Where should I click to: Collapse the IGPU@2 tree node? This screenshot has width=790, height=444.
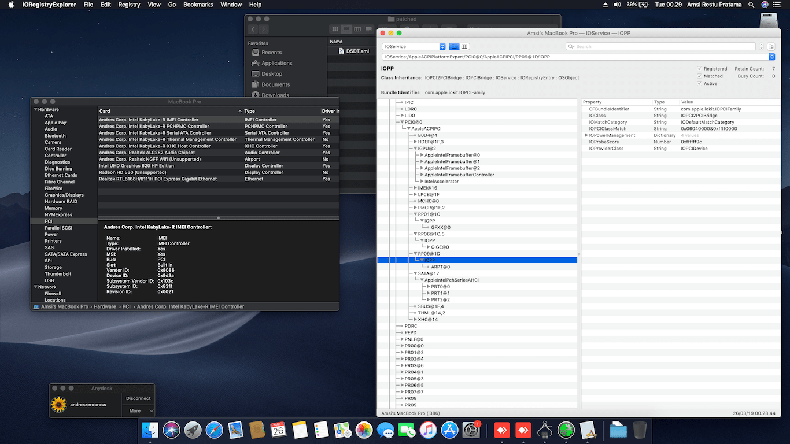click(x=415, y=149)
